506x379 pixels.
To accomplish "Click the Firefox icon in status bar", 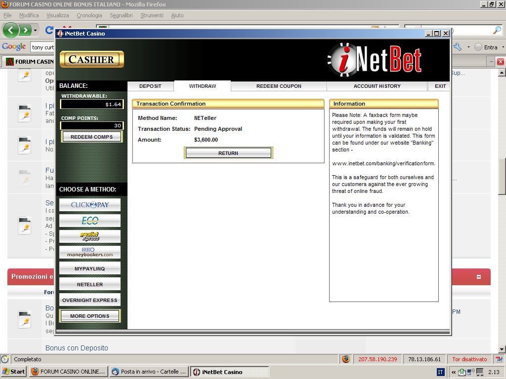I will (x=345, y=359).
